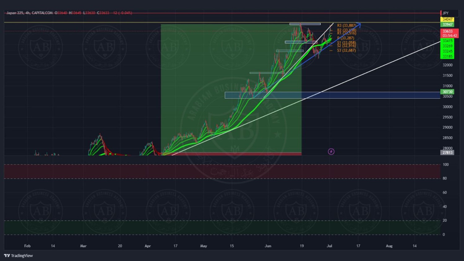Click the 20 level on oscillator scale

[x=445, y=220]
